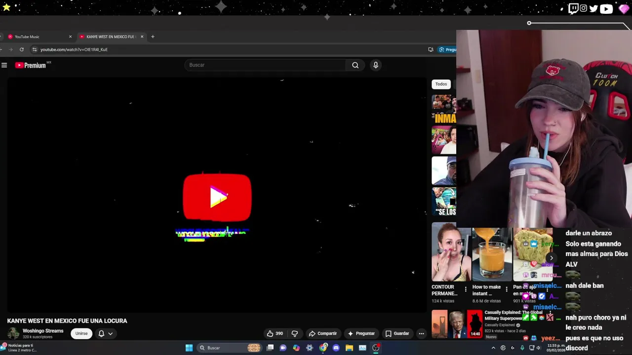
Task: Open Woshingo Streams channel name link
Action: point(43,331)
